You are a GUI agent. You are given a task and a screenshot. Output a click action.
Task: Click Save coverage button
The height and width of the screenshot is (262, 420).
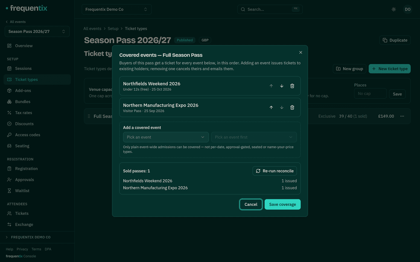click(282, 204)
